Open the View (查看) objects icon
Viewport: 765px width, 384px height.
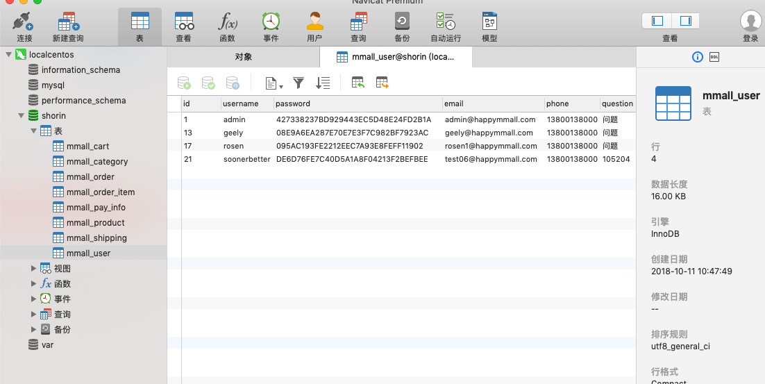click(184, 27)
